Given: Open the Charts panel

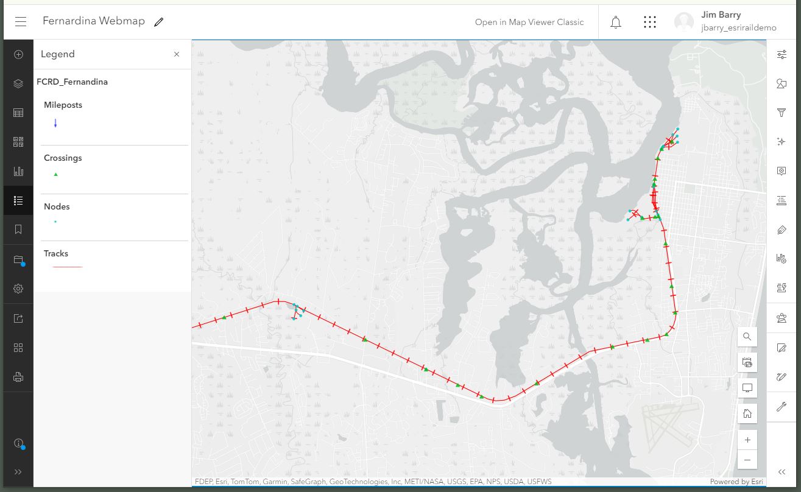Looking at the screenshot, I should [18, 171].
